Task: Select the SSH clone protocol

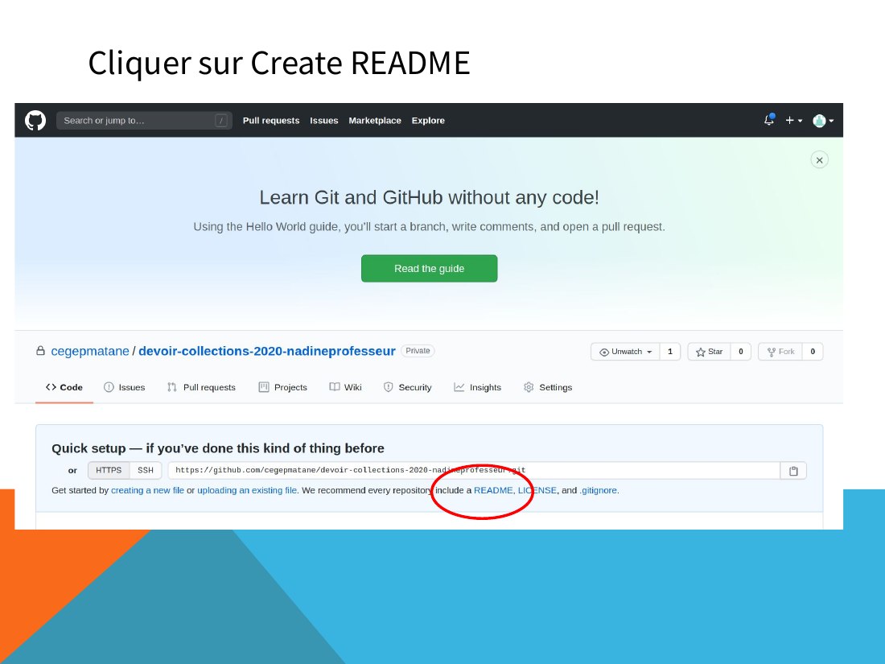Action: 146,470
